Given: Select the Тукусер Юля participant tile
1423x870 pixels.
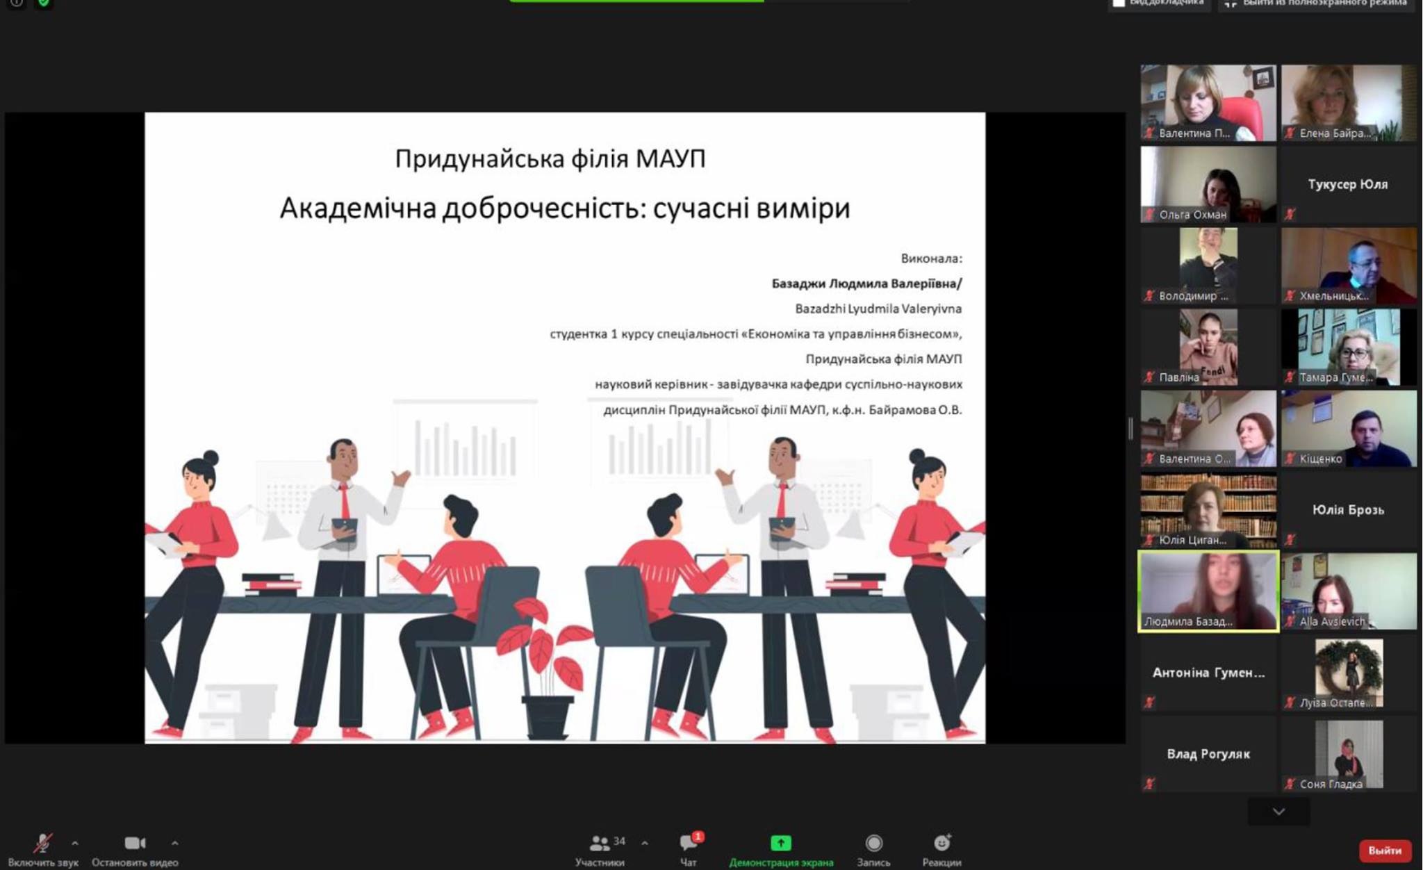Looking at the screenshot, I should coord(1348,184).
